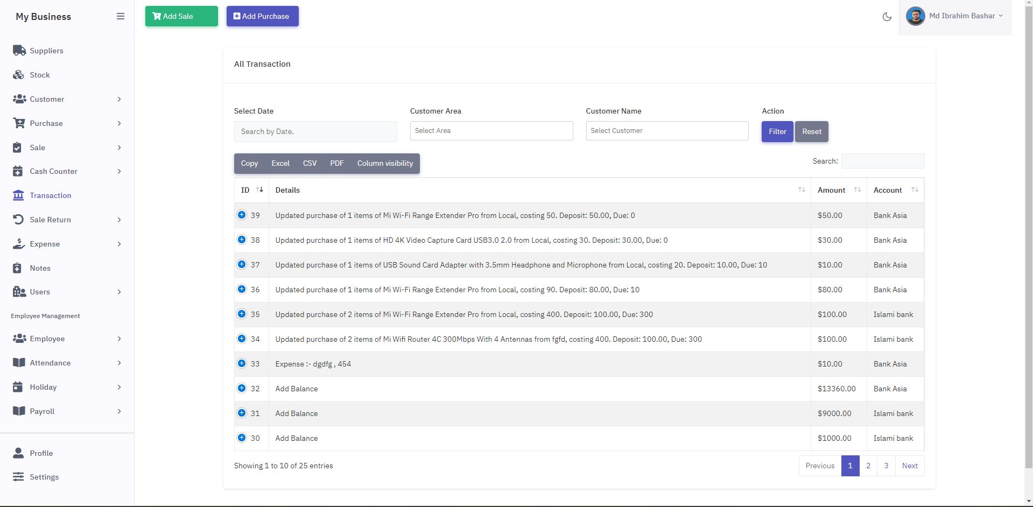Click the Reset button
This screenshot has width=1033, height=507.
click(x=812, y=131)
